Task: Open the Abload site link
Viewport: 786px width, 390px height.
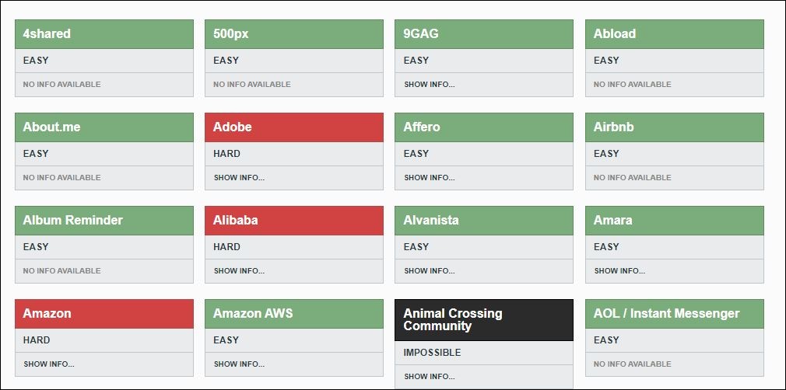Action: pyautogui.click(x=615, y=34)
